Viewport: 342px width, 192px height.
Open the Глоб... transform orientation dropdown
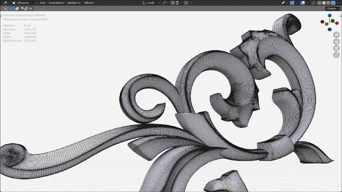pos(151,3)
